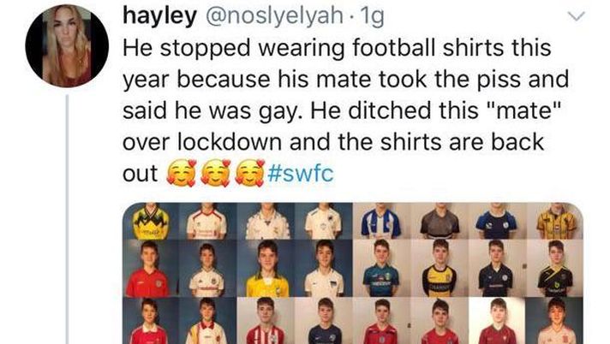View the red shirt photo in second row
This screenshot has height=344, width=610.
[151, 269]
